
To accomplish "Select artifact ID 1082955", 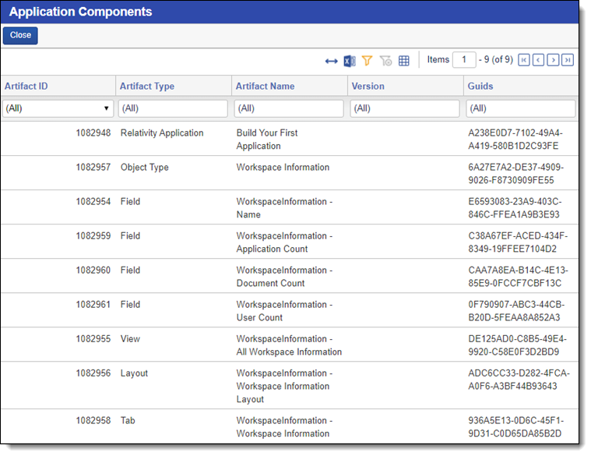I will (x=93, y=339).
